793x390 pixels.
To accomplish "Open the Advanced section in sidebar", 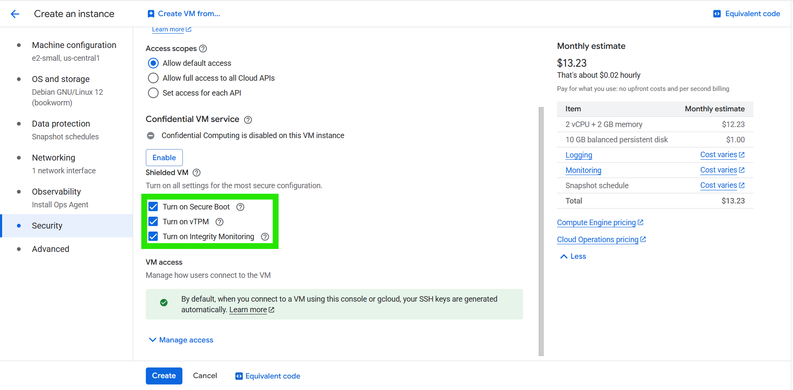I will click(x=51, y=249).
